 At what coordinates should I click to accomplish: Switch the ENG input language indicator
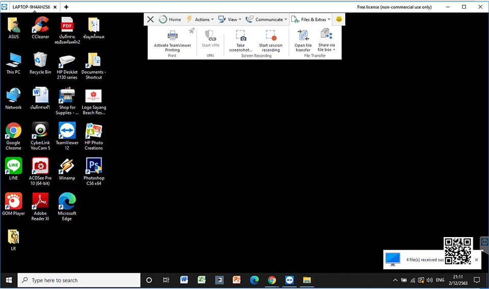click(x=440, y=280)
